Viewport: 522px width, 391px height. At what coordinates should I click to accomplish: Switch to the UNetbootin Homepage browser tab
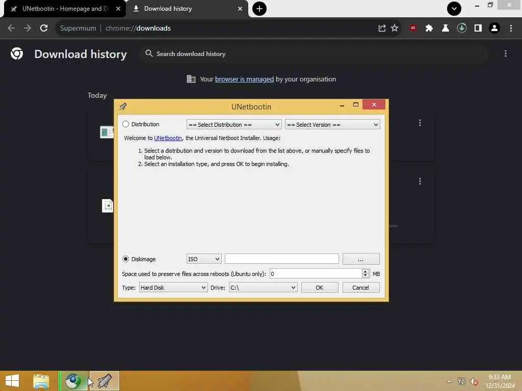65,9
